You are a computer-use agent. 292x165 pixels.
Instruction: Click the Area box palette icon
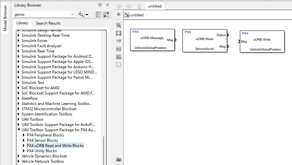coord(119,65)
